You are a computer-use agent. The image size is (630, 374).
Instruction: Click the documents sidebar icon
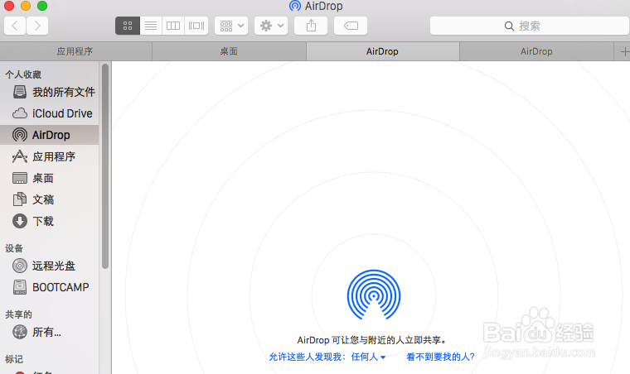(20, 199)
